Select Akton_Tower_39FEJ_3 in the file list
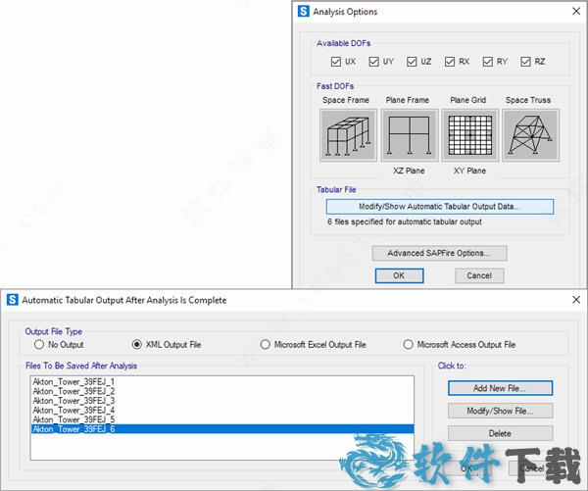The width and height of the screenshot is (588, 491). [73, 400]
